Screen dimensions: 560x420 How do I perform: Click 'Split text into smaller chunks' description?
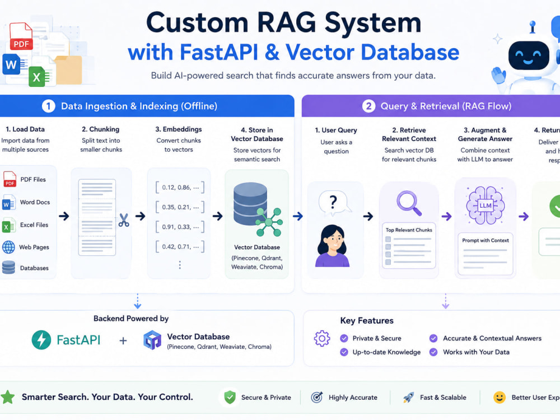tap(101, 145)
